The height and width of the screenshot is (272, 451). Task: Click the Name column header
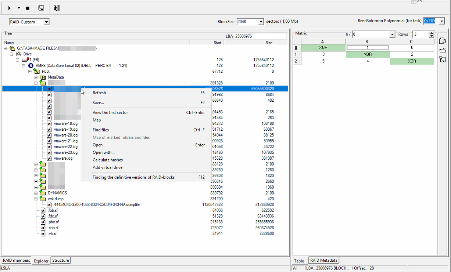pyautogui.click(x=96, y=43)
